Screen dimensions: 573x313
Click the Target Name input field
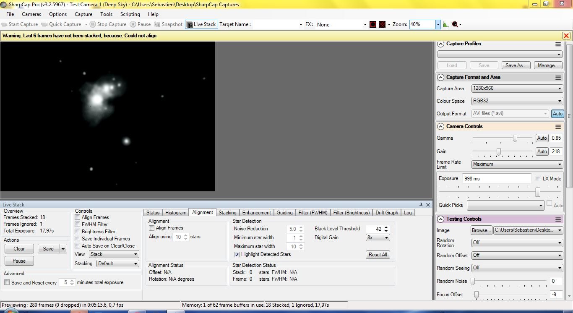(x=278, y=24)
